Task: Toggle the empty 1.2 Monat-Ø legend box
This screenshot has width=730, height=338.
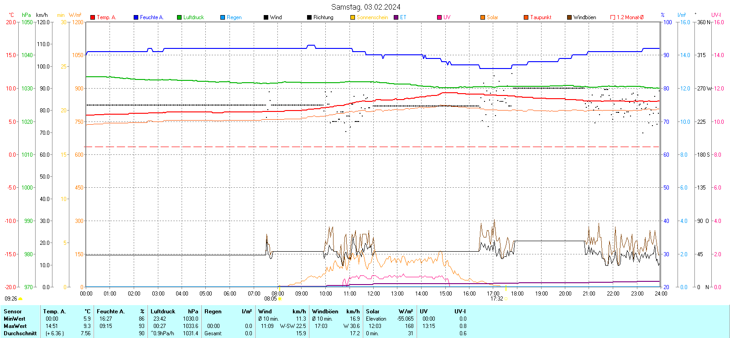Action: [x=613, y=17]
